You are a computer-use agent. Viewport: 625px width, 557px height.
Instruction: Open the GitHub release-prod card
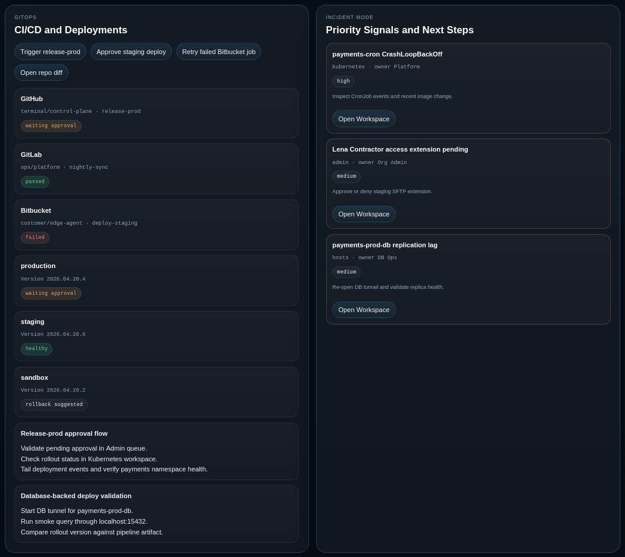tap(156, 113)
